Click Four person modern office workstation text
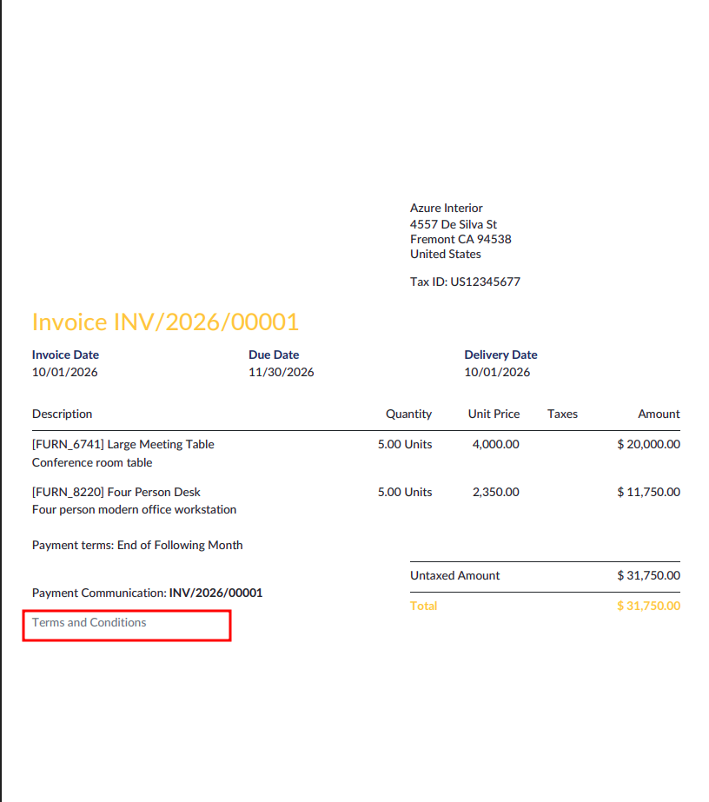Viewport: 709px width, 802px height. pyautogui.click(x=134, y=510)
